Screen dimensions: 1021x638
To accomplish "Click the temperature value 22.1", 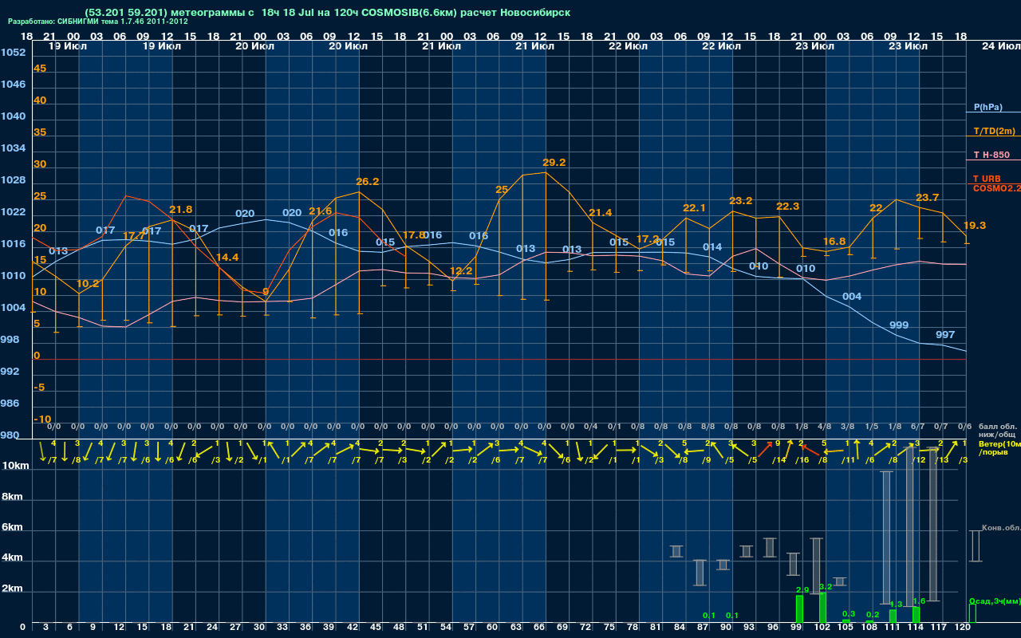I will tap(694, 208).
